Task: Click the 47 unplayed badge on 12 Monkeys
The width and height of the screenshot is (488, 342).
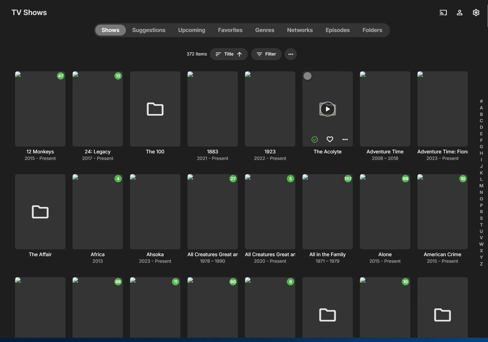Action: click(60, 76)
